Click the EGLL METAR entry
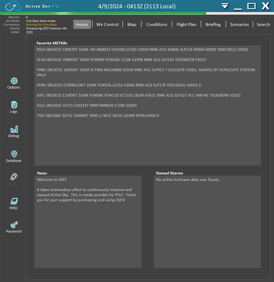Image resolution: width=274 pixels, height=282 pixels. pos(87,105)
